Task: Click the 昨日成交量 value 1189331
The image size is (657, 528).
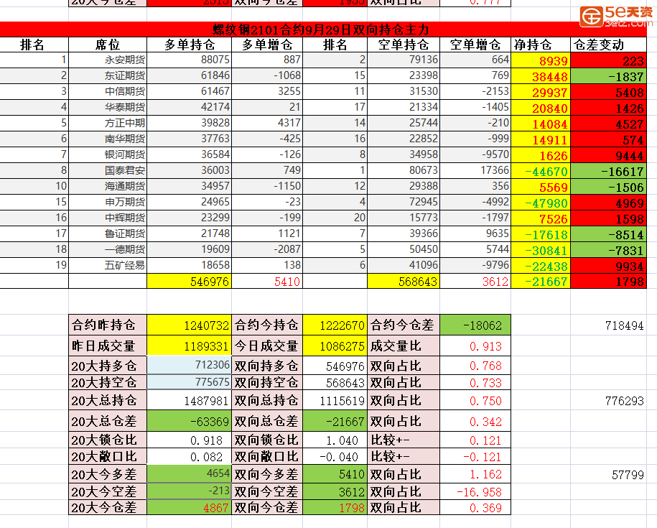Action: point(190,346)
